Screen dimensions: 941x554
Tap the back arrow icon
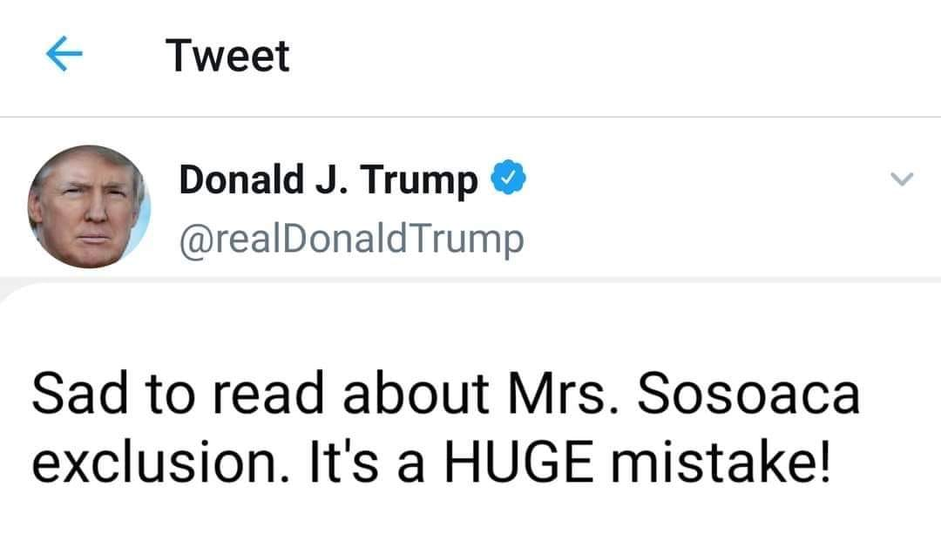[x=64, y=57]
